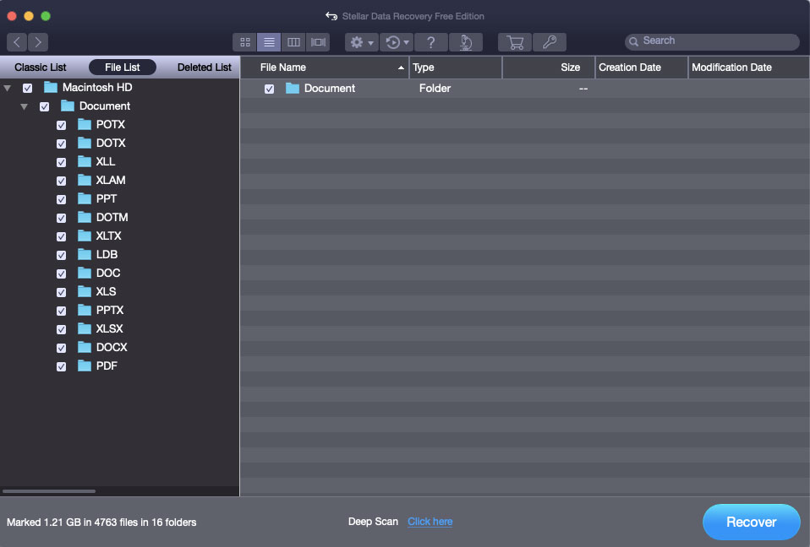Screen dimensions: 810x547
Task: Deselect the PPT folder checkbox
Action: point(61,199)
